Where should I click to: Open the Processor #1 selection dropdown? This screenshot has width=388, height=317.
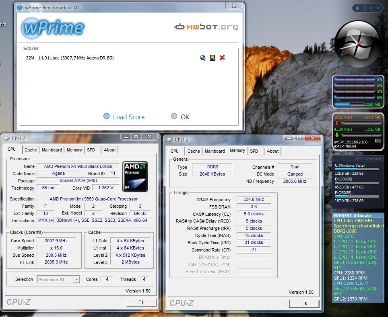(x=58, y=280)
